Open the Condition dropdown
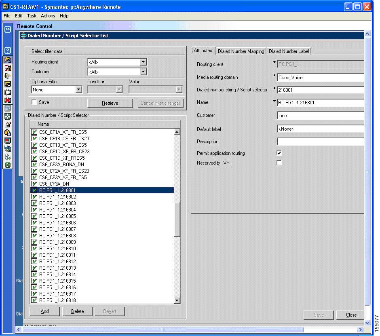Image resolution: width=380 pixels, height=336 pixels. (119, 90)
